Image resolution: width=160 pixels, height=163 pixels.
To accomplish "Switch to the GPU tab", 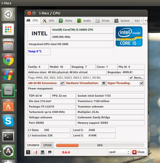I will tap(49, 21).
